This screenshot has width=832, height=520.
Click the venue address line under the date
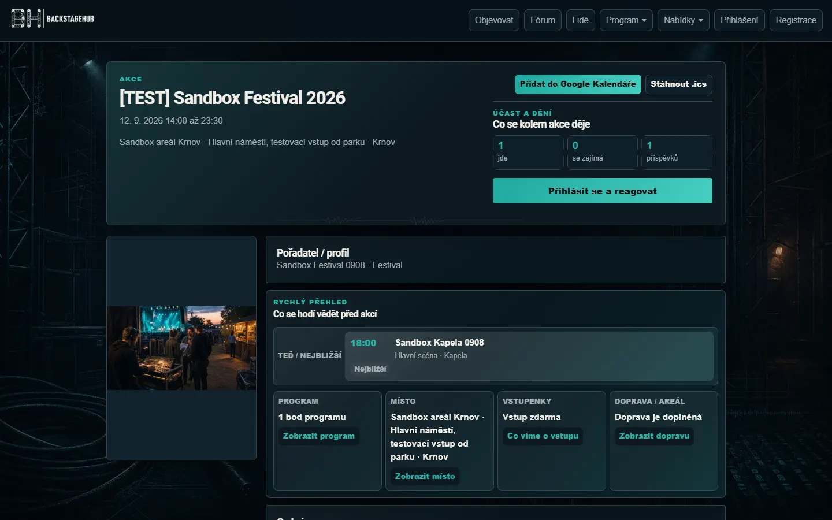point(257,142)
